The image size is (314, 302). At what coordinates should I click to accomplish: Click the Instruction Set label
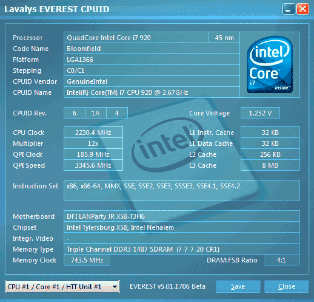[35, 186]
